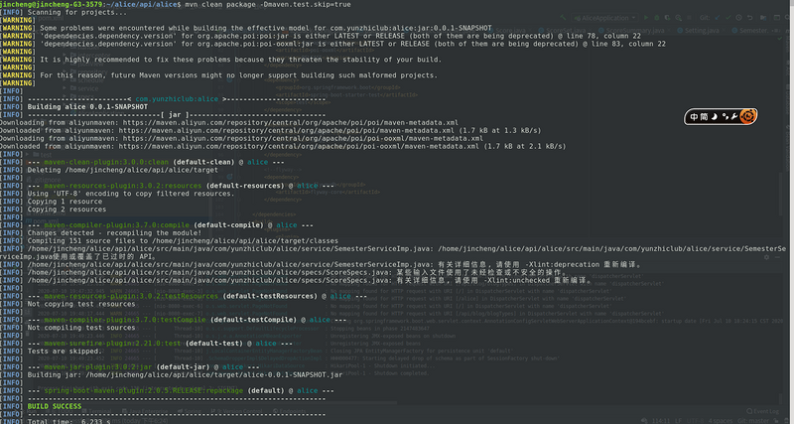Viewport: 794px width, 424px height.
Task: Click the orange round logo on the input bar
Action: pos(748,116)
